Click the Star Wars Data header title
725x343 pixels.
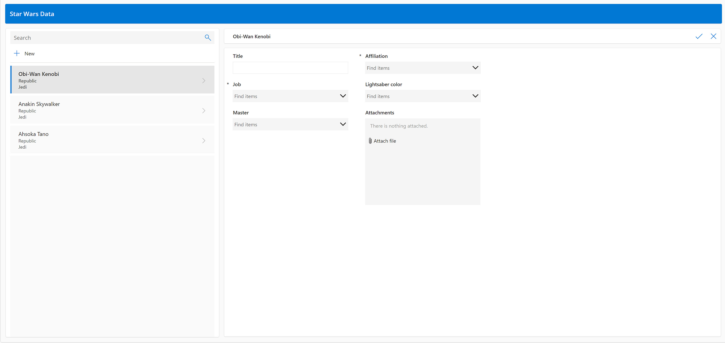(x=32, y=14)
